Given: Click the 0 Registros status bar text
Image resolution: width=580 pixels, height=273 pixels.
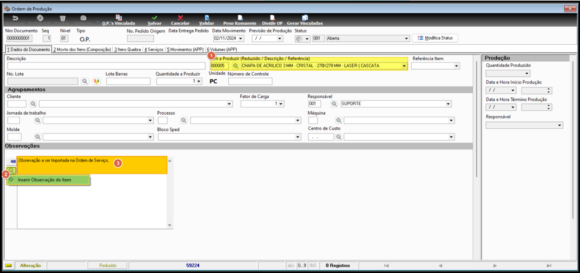Looking at the screenshot, I should 338,266.
